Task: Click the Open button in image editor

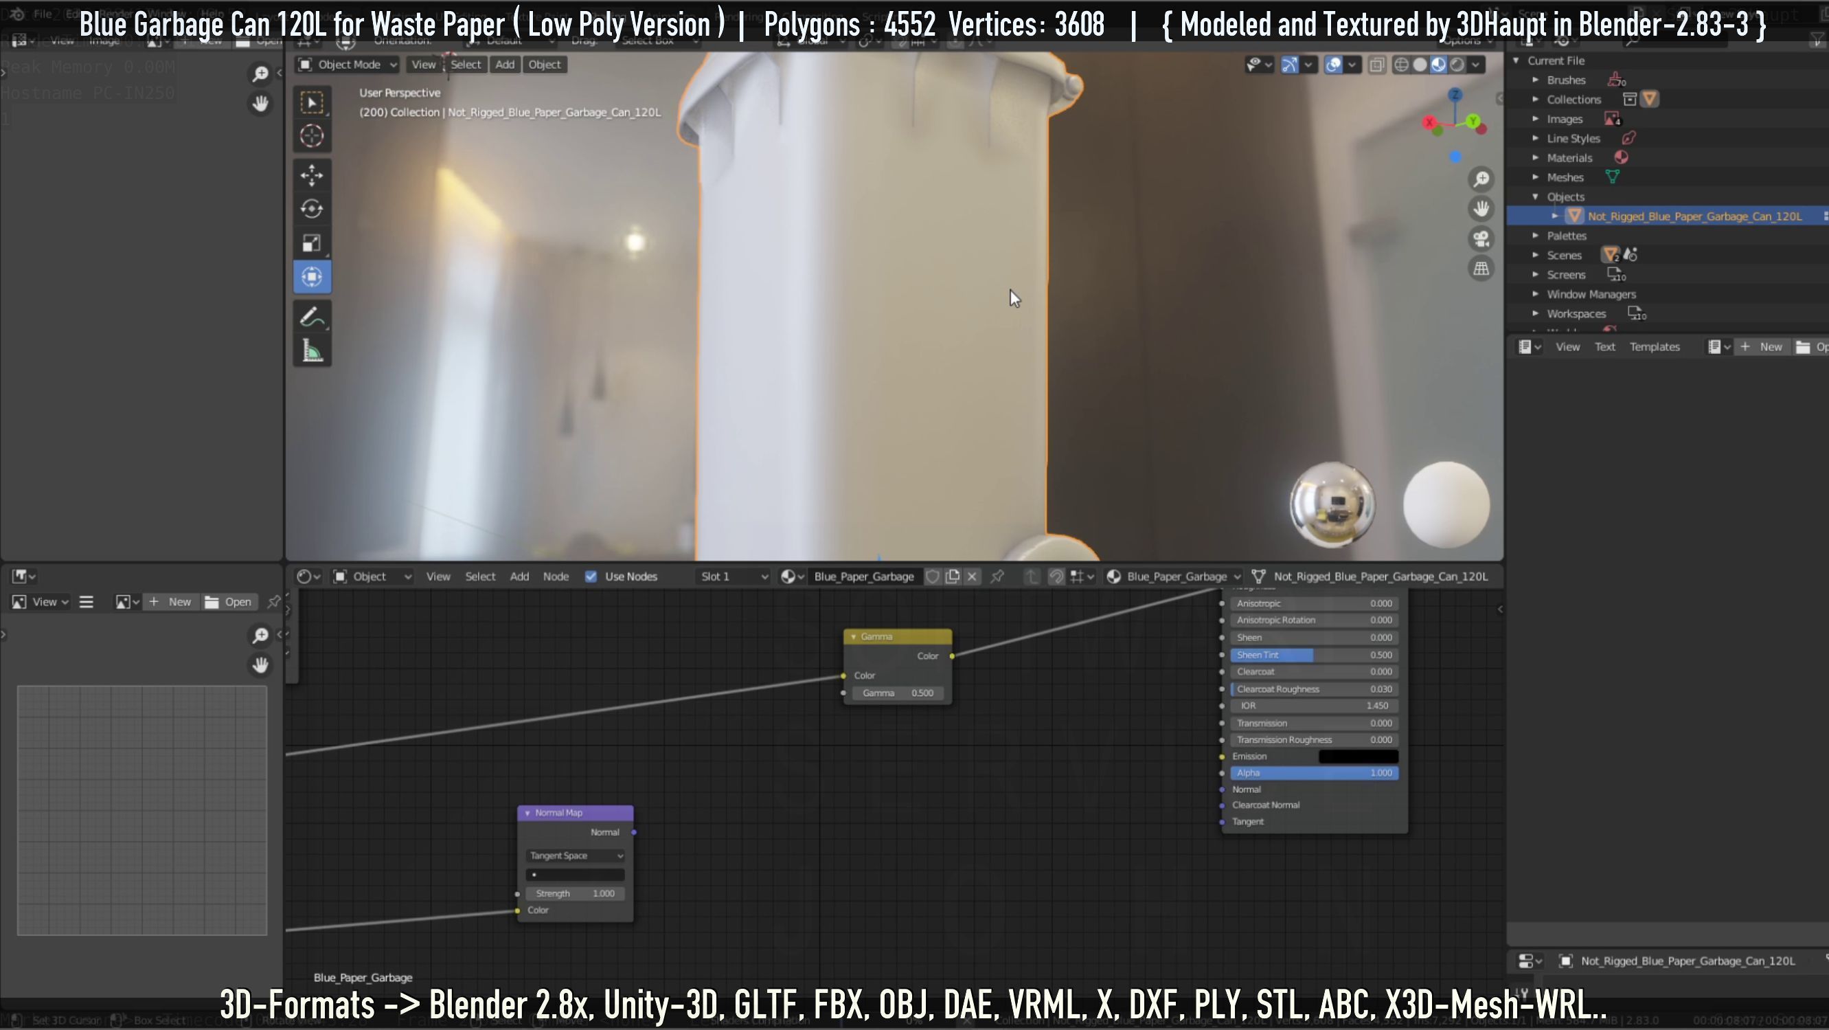Action: pyautogui.click(x=229, y=603)
